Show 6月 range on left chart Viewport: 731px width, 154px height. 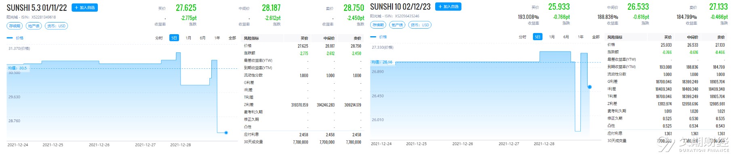[x=203, y=38]
